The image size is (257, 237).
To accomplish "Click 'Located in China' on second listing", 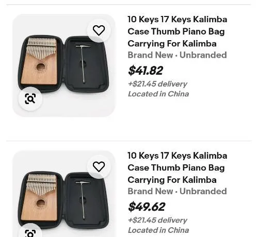I will [158, 230].
